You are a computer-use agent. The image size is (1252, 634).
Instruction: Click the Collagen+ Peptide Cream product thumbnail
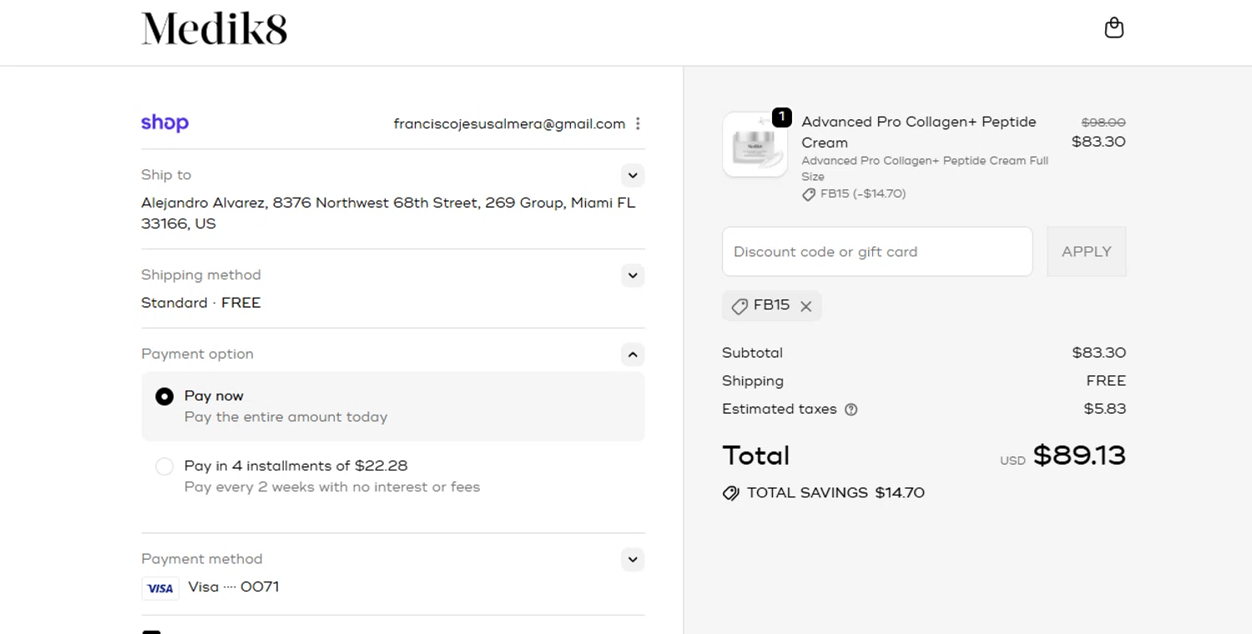click(755, 144)
